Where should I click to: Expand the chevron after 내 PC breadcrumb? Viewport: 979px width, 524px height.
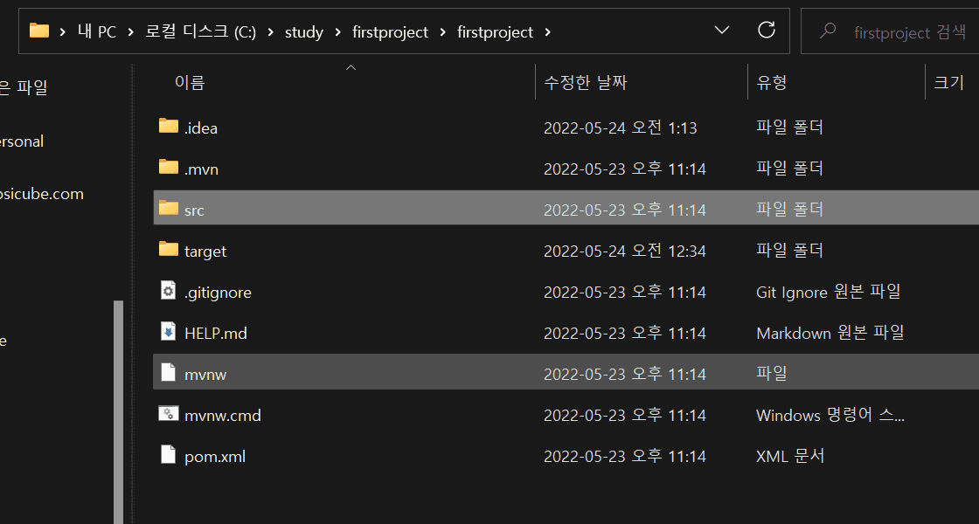[130, 31]
